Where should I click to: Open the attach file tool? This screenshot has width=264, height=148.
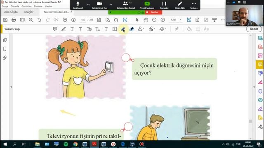(152, 29)
